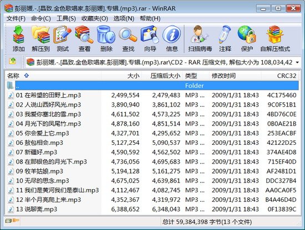305x230 pixels.
Task: Sort by 修改时间 column header
Action: pyautogui.click(x=236, y=76)
